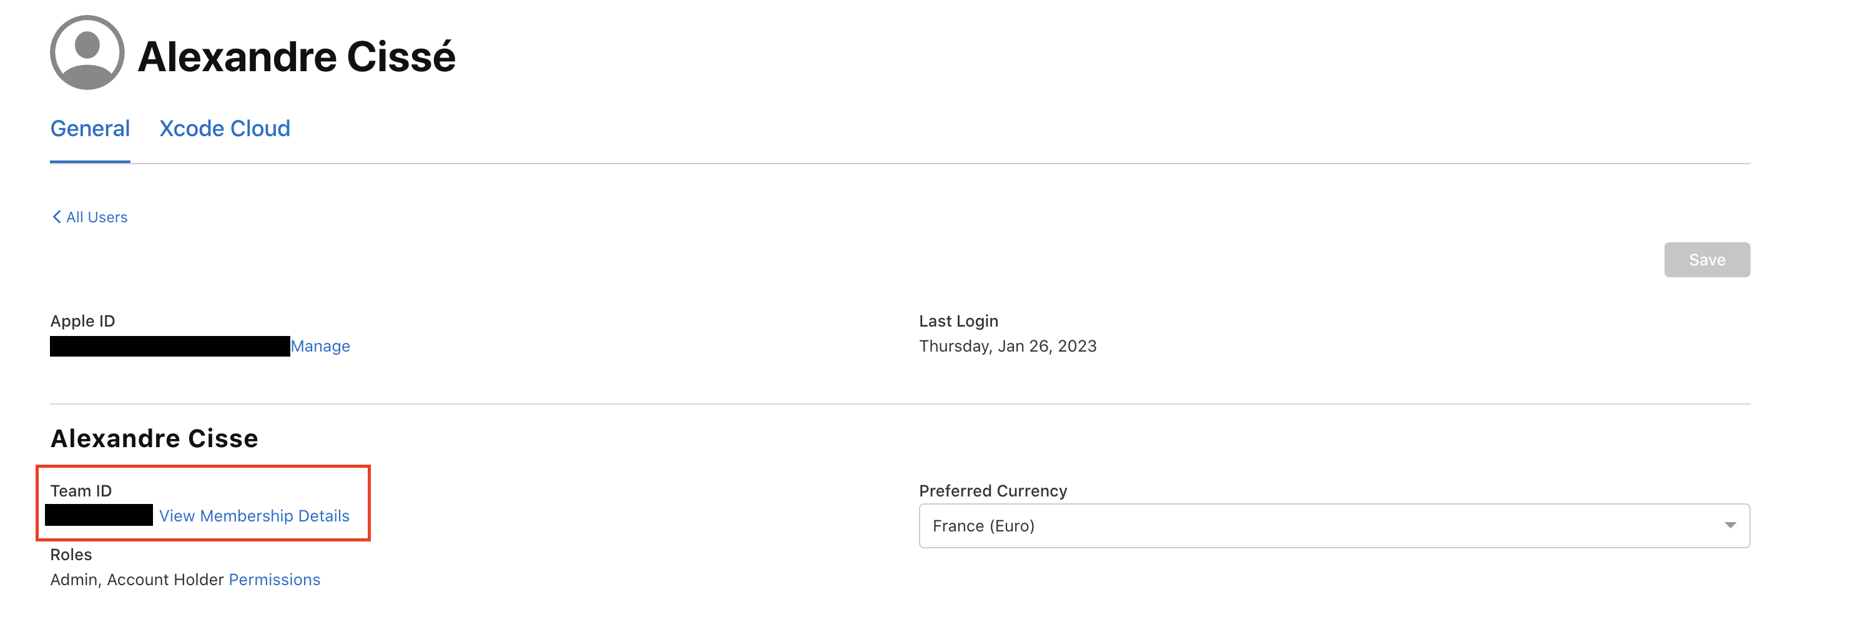This screenshot has height=632, width=1853.
Task: Click the Apple ID label
Action: point(82,321)
